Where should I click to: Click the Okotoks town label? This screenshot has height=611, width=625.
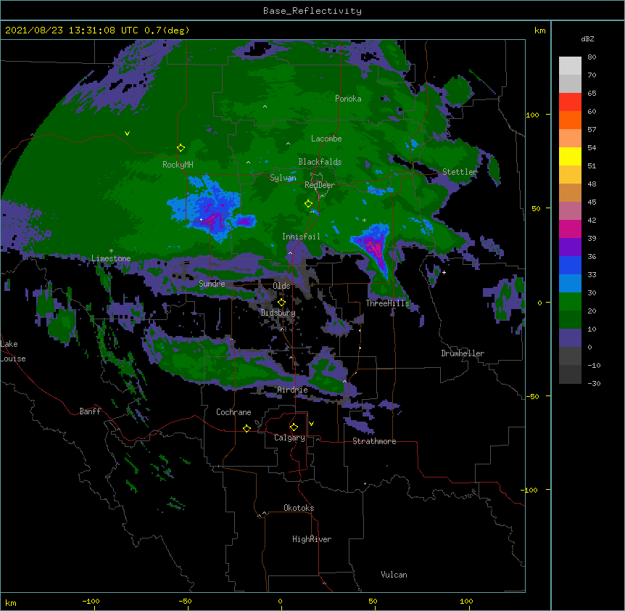point(299,508)
